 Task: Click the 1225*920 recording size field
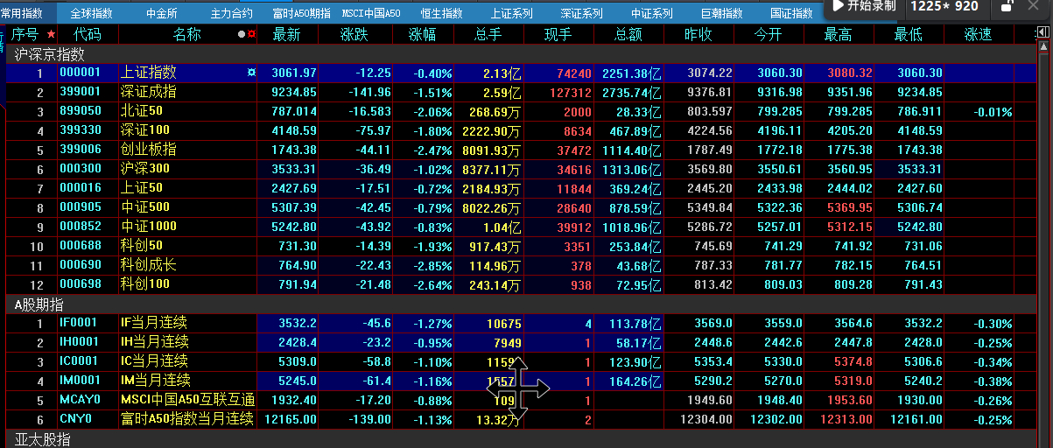click(x=944, y=6)
